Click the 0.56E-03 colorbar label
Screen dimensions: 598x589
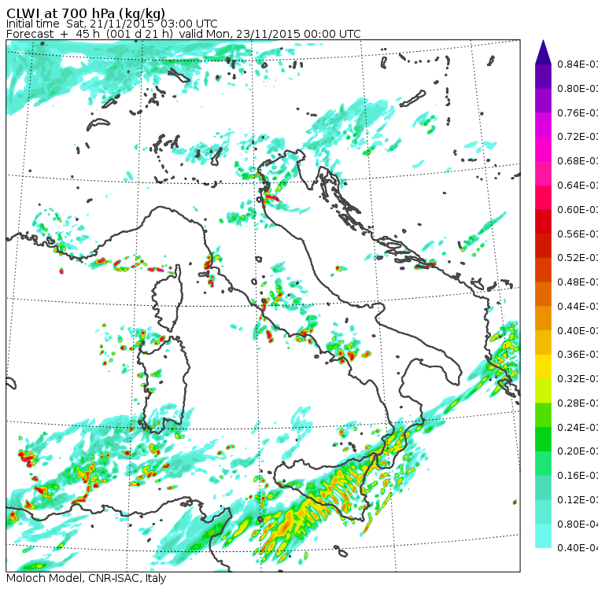point(578,234)
